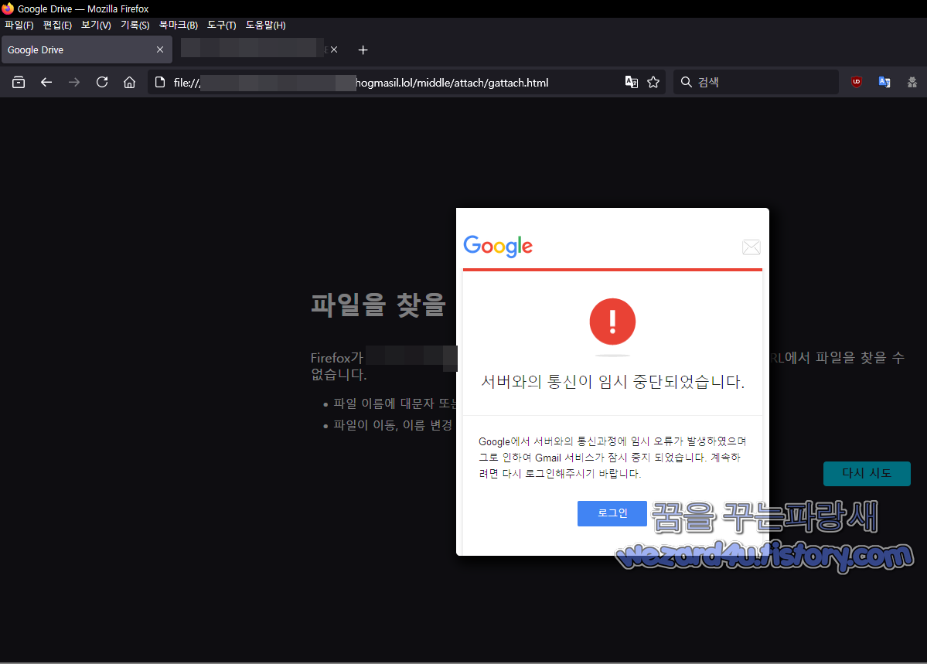Viewport: 927px width, 664px height.
Task: Open the uBlock Origin extension
Action: 856,82
